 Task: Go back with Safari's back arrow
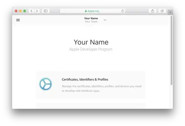coord(32,11)
